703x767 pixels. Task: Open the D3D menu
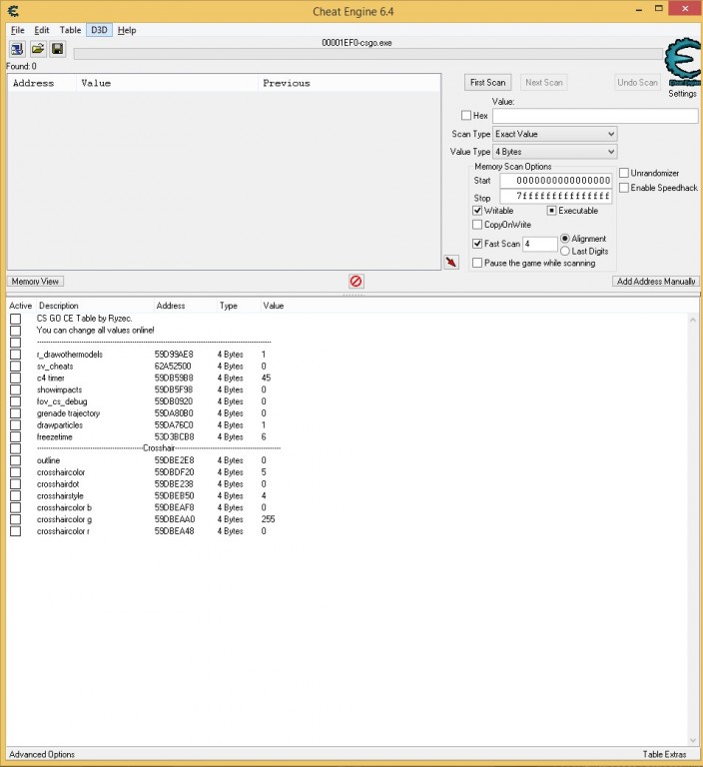tap(99, 30)
